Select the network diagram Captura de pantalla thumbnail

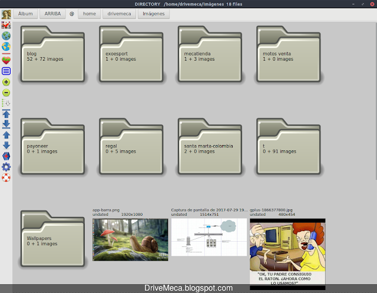tap(209, 237)
